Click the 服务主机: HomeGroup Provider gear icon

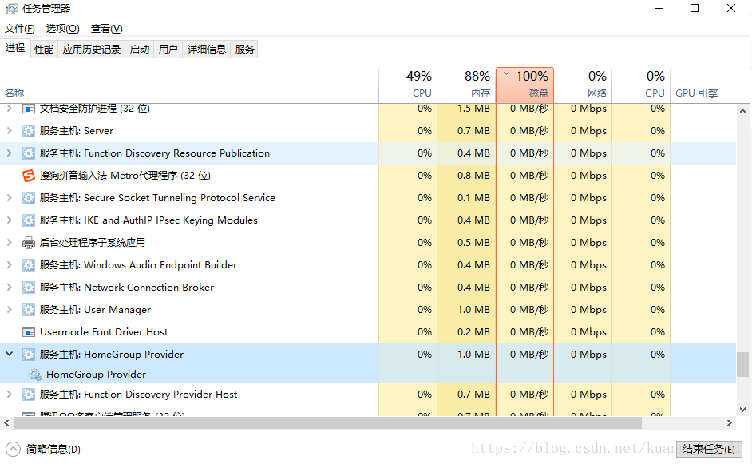[x=29, y=355]
